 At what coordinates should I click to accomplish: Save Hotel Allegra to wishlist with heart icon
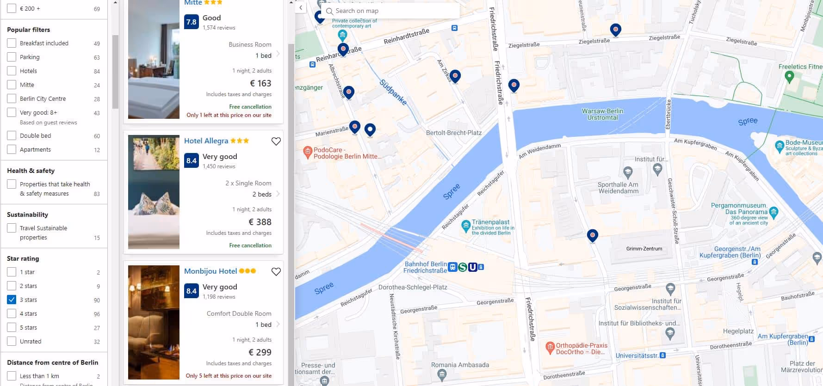(x=276, y=141)
